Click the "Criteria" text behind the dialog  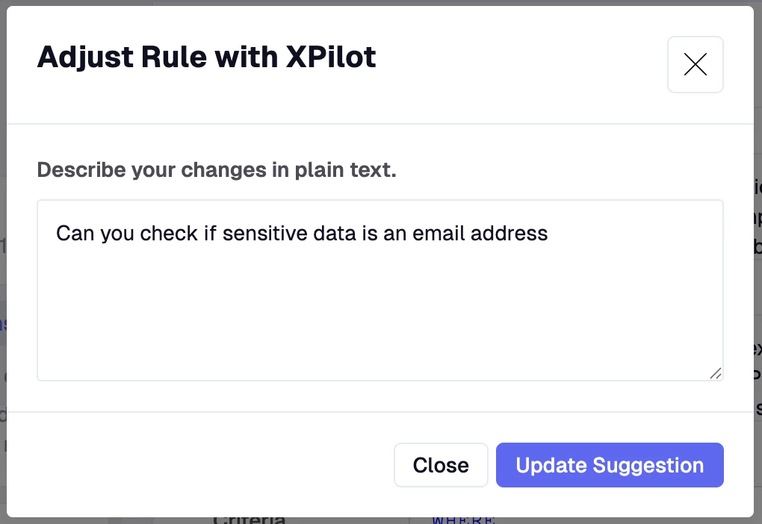(249, 520)
